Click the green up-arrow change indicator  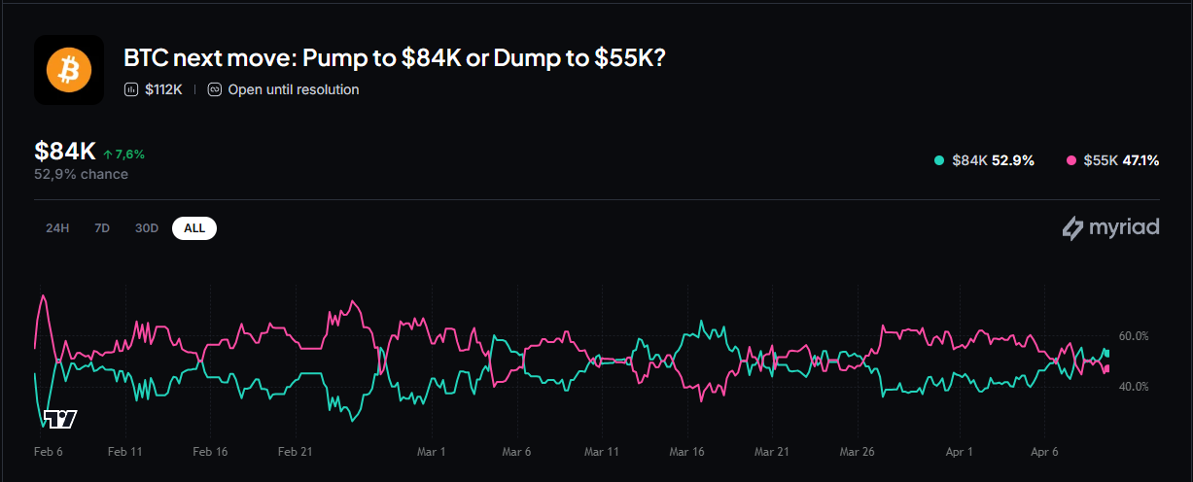click(107, 155)
